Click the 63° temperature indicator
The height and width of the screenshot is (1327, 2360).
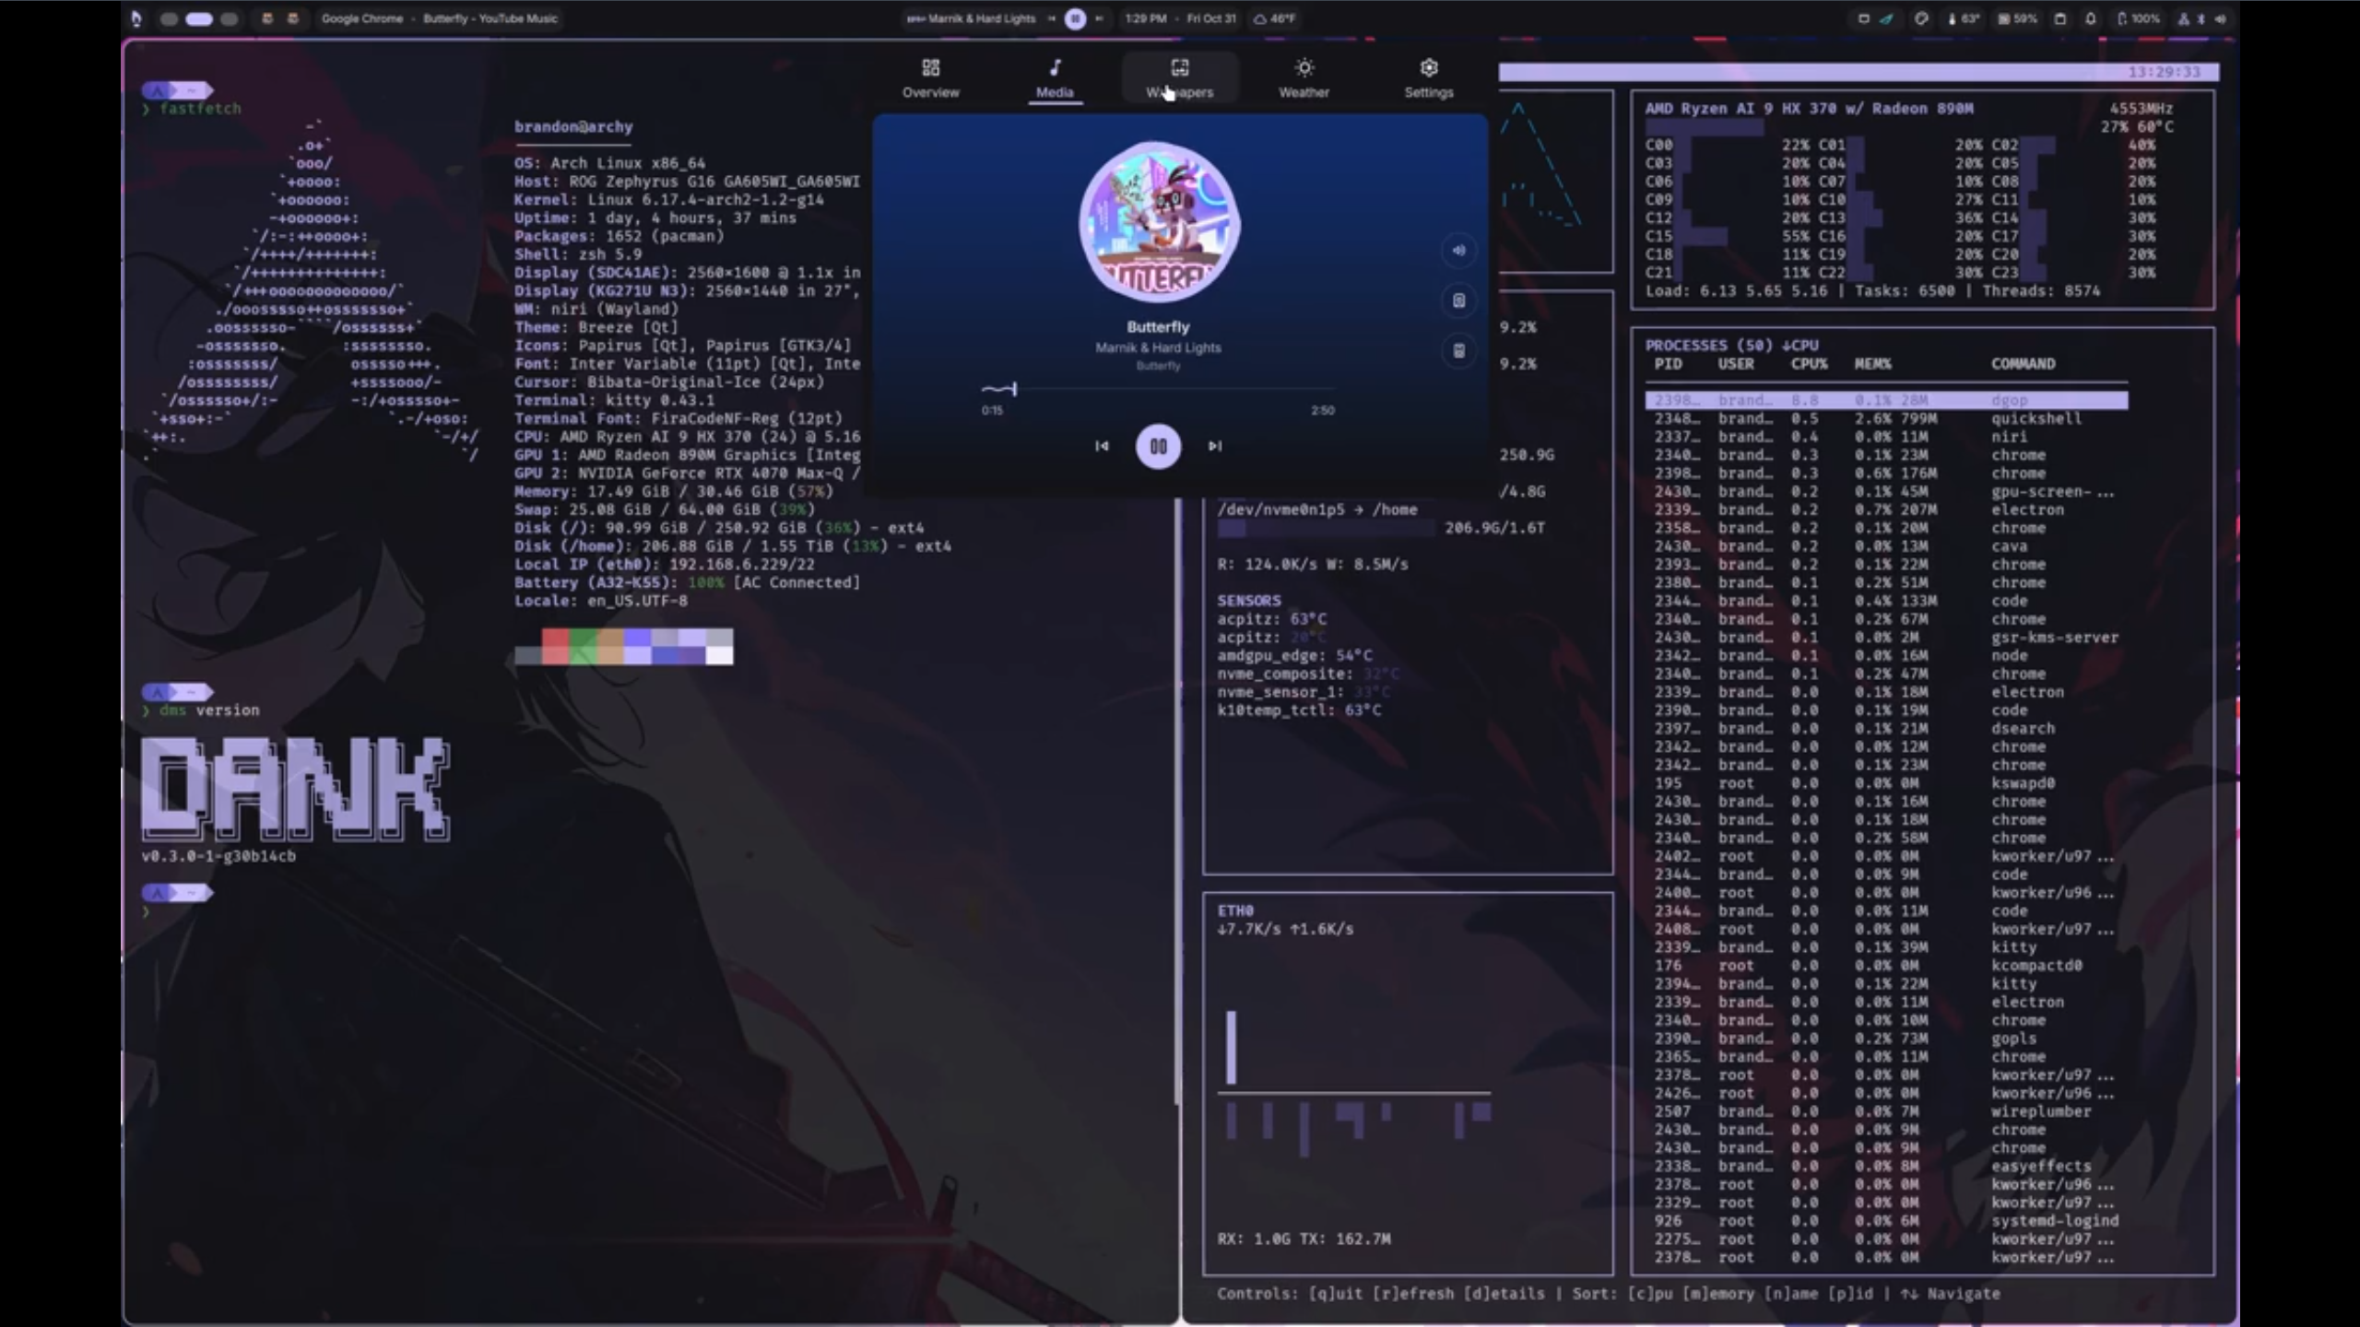click(x=1963, y=18)
